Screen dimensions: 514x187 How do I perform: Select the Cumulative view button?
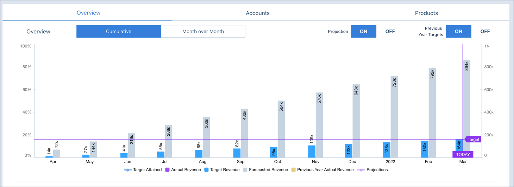point(119,31)
